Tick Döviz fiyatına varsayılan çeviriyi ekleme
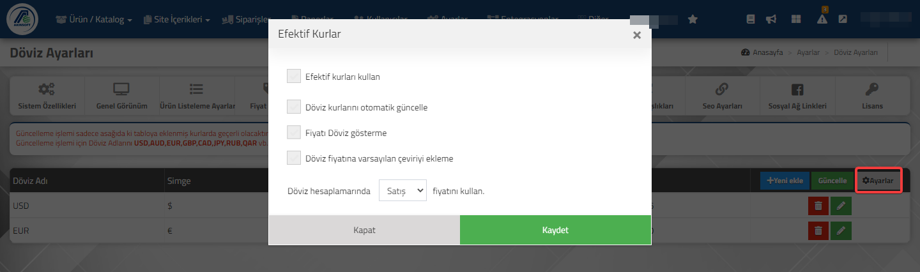This screenshot has height=272, width=920. tap(294, 158)
